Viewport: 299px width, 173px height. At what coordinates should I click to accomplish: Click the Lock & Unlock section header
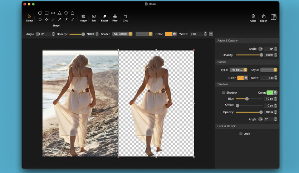pos(247,126)
